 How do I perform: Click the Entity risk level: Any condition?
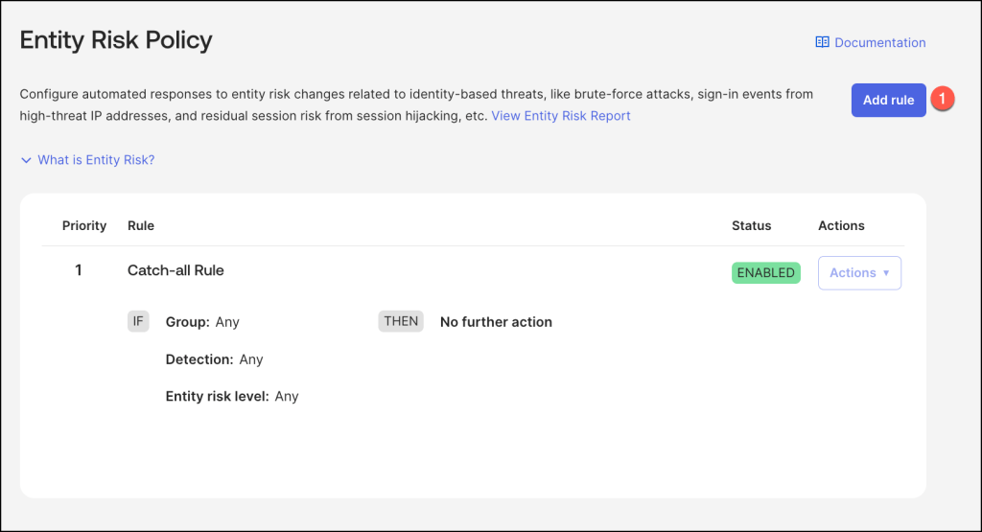click(x=232, y=396)
